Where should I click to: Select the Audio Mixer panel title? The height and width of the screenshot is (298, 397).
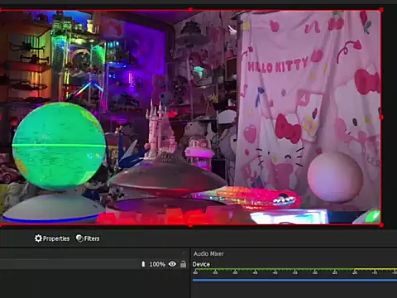(208, 253)
